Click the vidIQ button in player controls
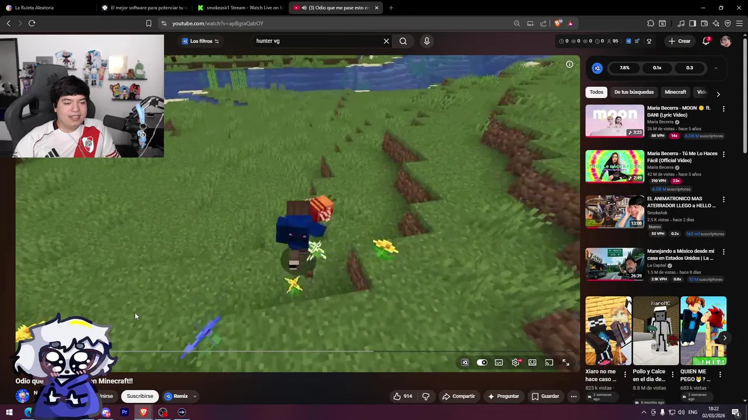748x420 pixels. [465, 362]
